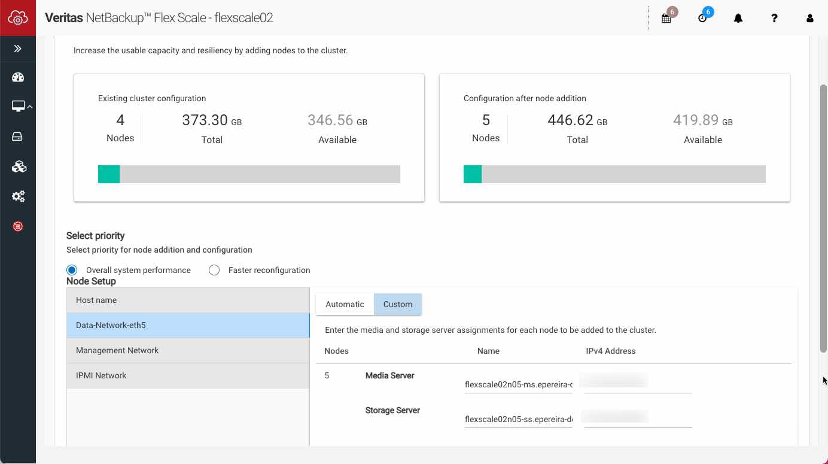Image resolution: width=828 pixels, height=464 pixels.
Task: Expand the sidebar with double chevron
Action: click(x=18, y=48)
